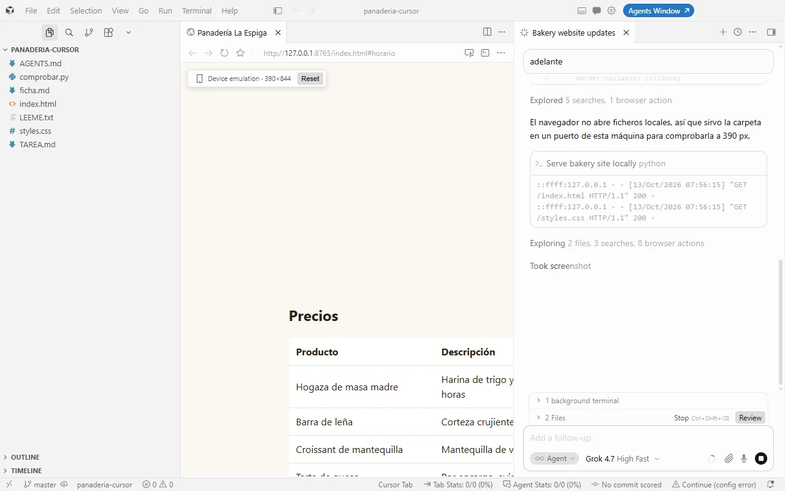785x491 pixels.
Task: Open the Search view icon
Action: pos(69,33)
